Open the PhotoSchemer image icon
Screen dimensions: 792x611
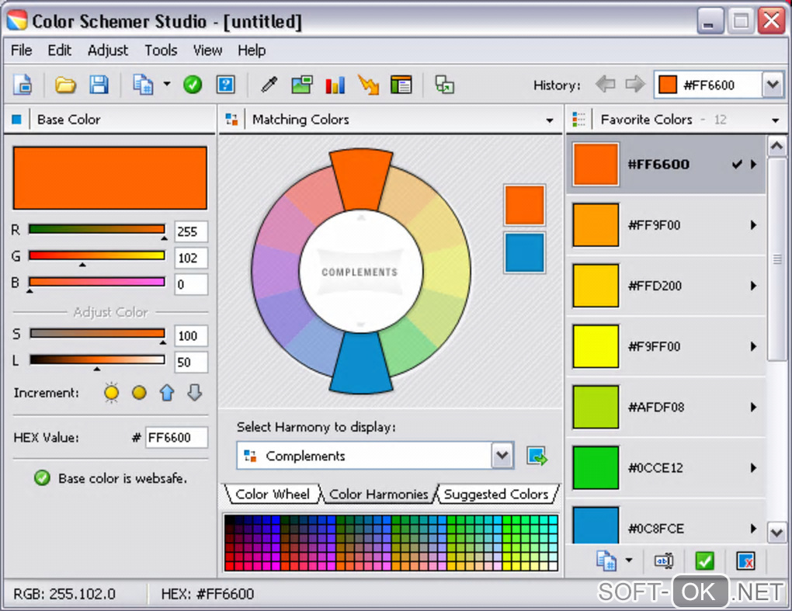tap(302, 85)
